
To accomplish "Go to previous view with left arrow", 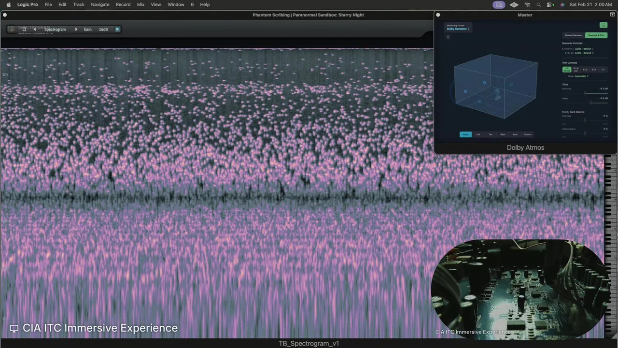I will coord(34,29).
